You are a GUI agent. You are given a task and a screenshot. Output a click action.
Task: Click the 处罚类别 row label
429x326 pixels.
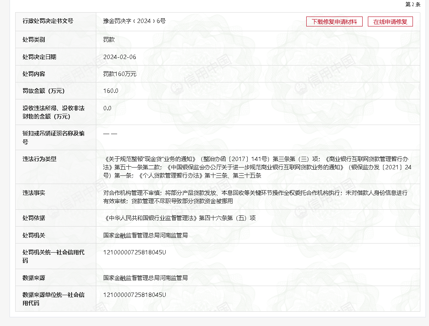34,40
